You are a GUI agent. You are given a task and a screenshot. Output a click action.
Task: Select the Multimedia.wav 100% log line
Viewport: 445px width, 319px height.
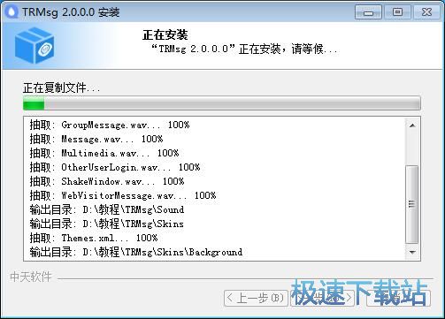coord(104,153)
